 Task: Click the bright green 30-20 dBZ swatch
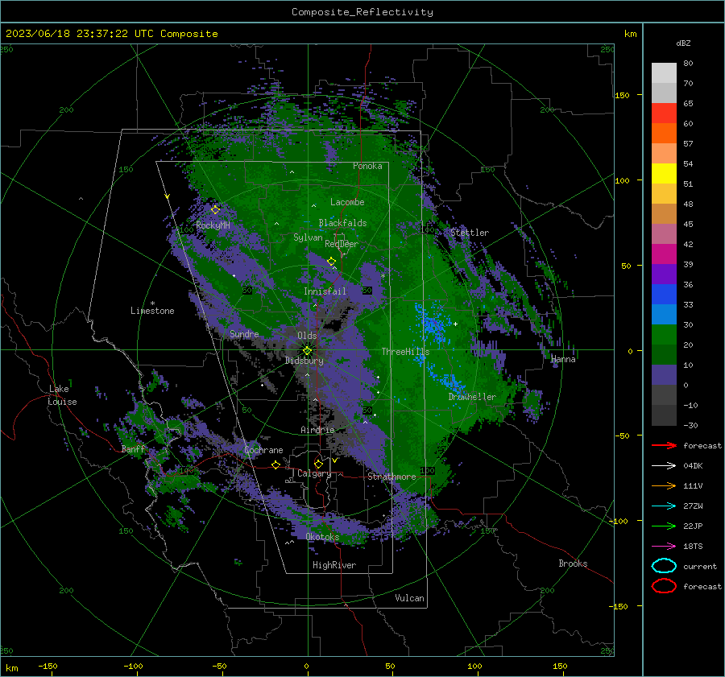click(664, 334)
